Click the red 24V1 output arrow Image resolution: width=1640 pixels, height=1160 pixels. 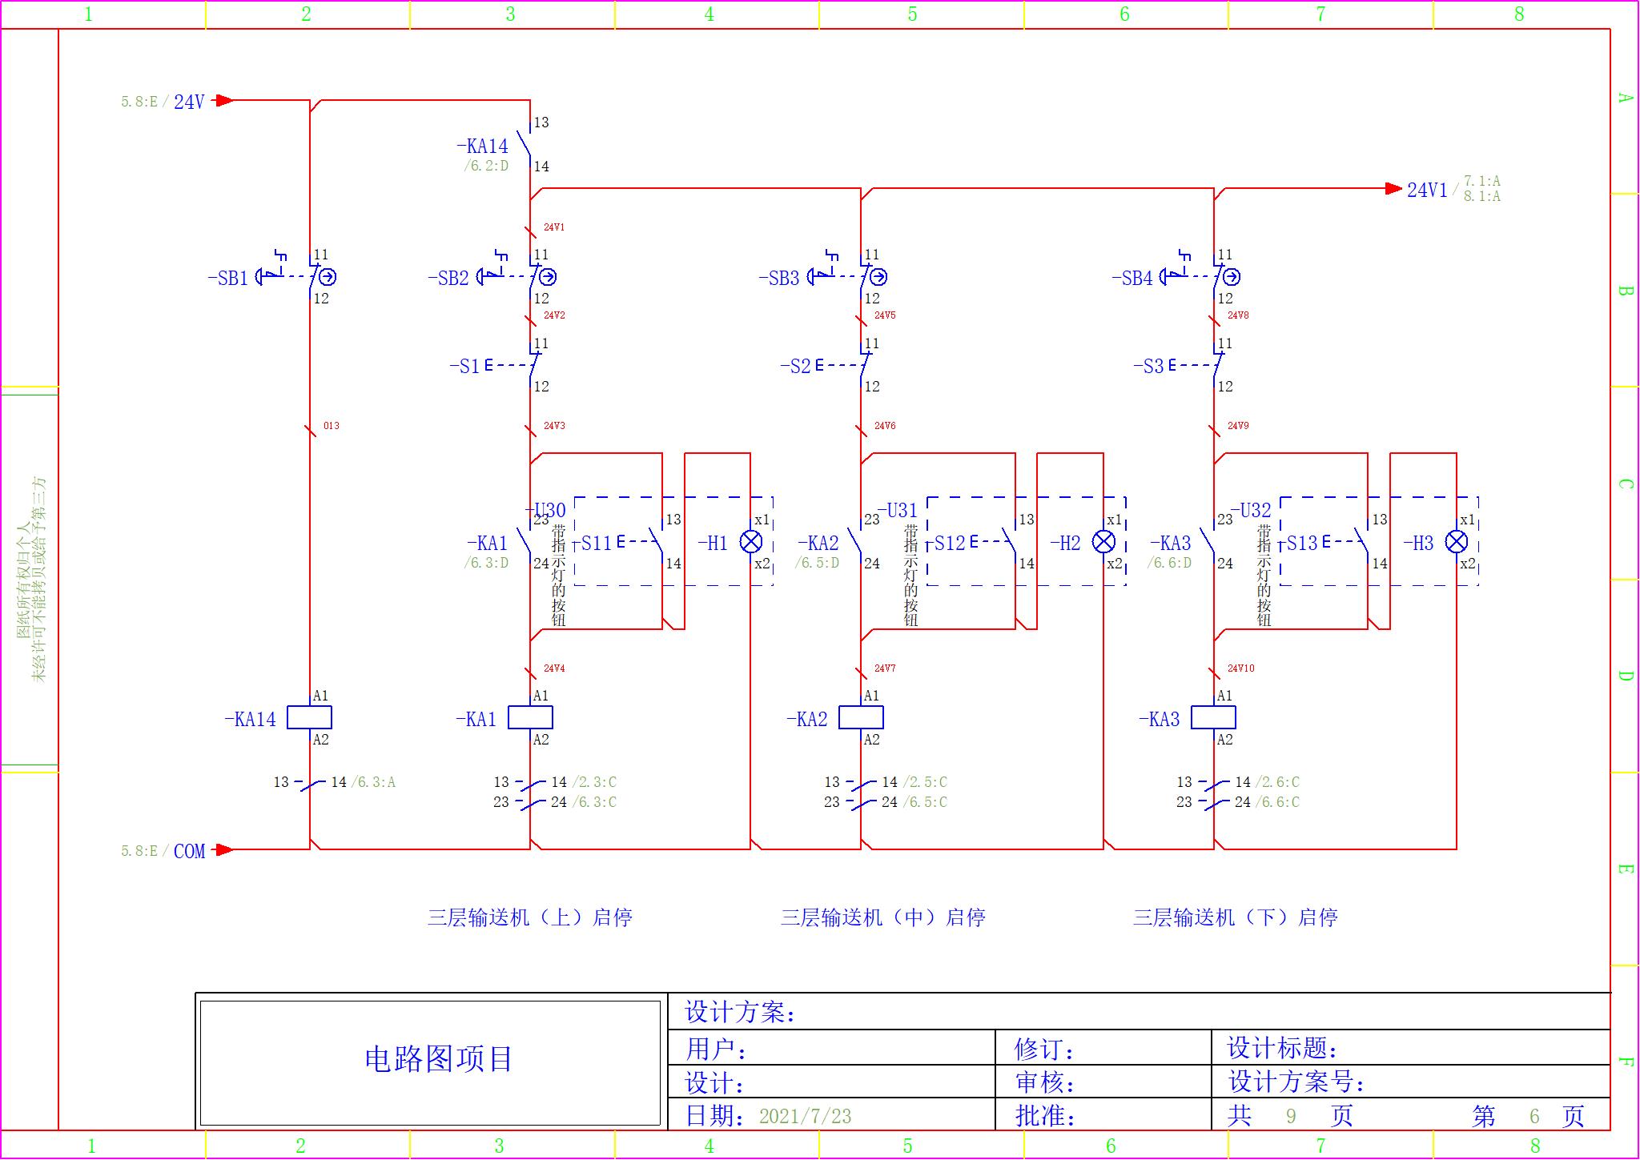point(1393,189)
